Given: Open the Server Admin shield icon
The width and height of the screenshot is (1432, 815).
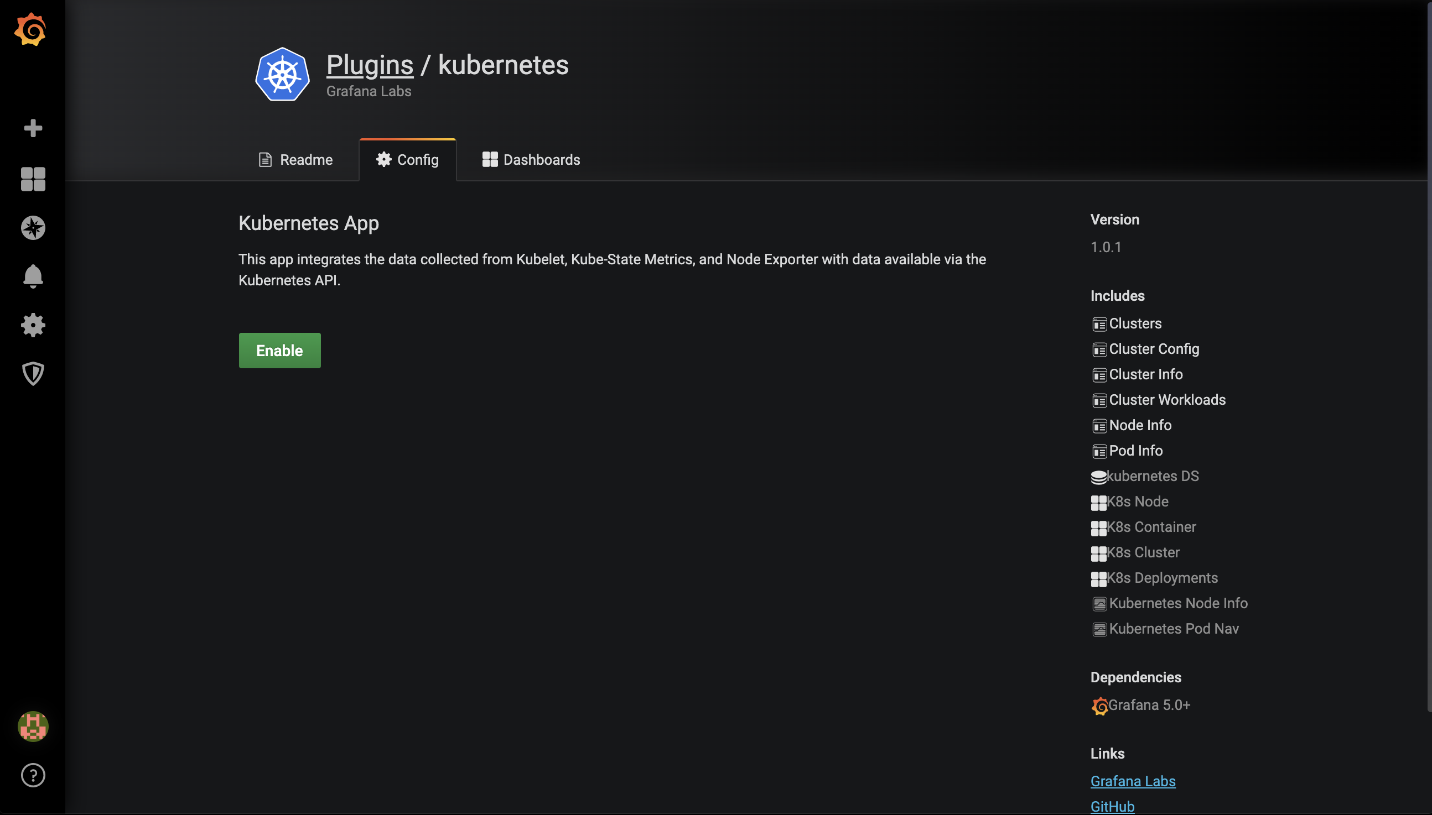Looking at the screenshot, I should tap(33, 373).
